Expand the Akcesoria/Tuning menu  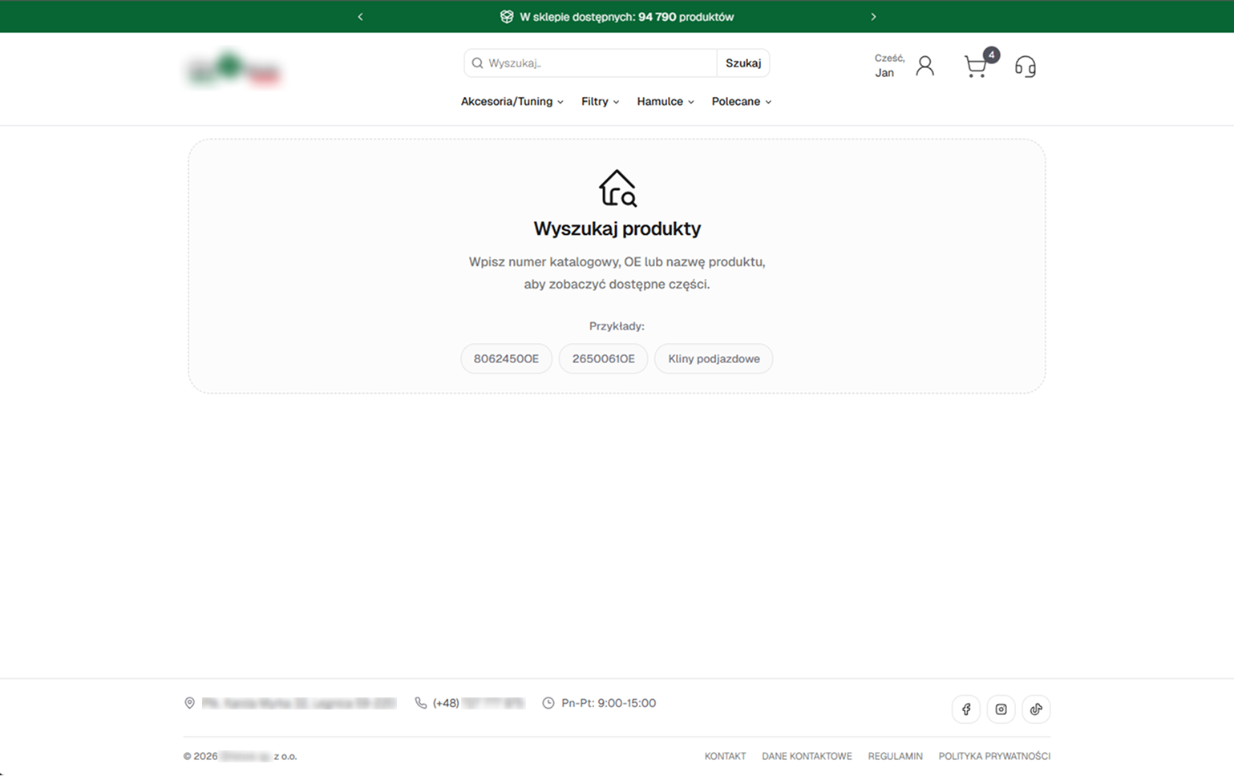click(512, 102)
